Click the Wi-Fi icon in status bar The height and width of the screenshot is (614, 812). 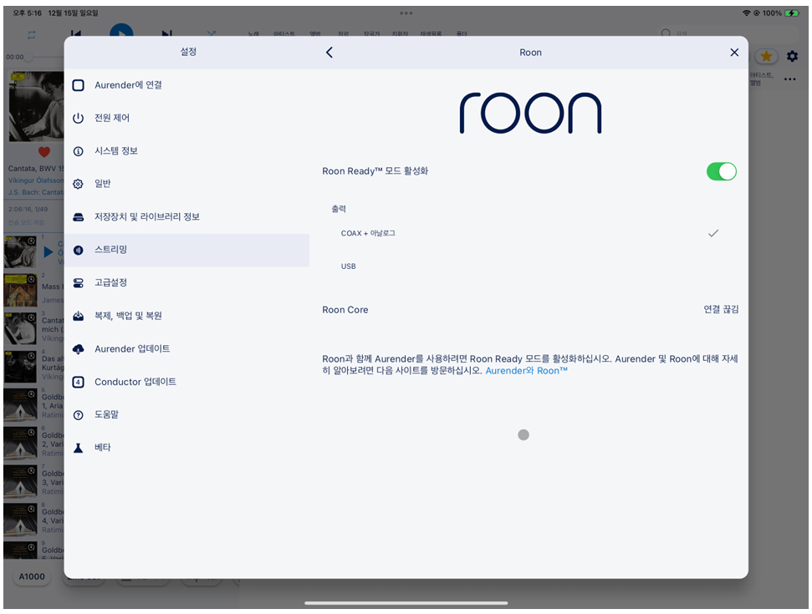[746, 13]
